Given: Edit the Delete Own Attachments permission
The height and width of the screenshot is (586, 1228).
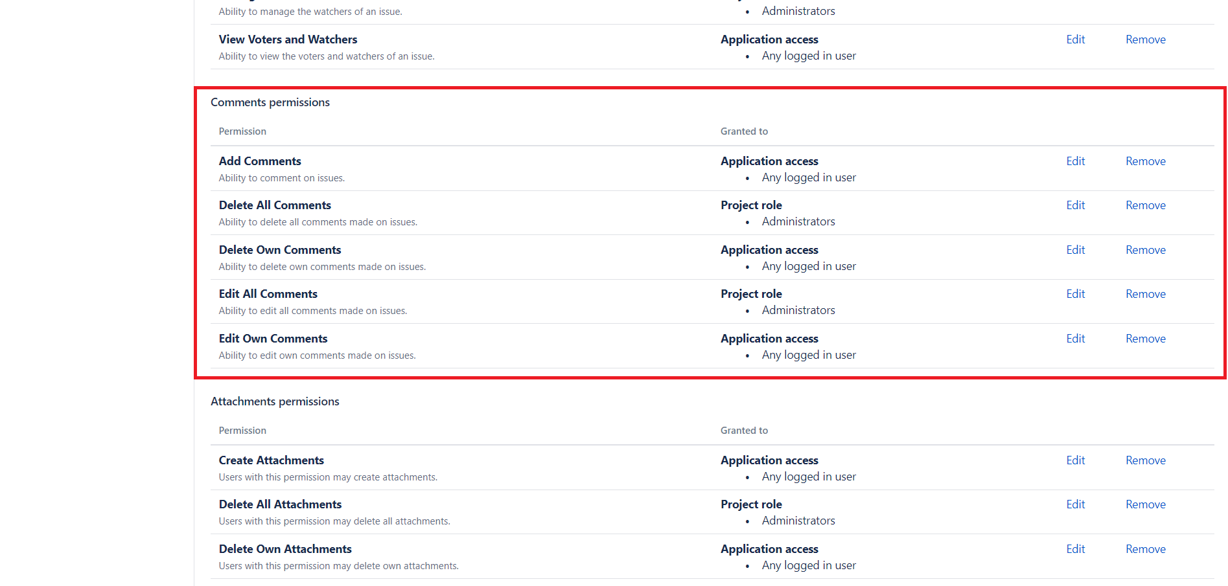Looking at the screenshot, I should coord(1075,549).
